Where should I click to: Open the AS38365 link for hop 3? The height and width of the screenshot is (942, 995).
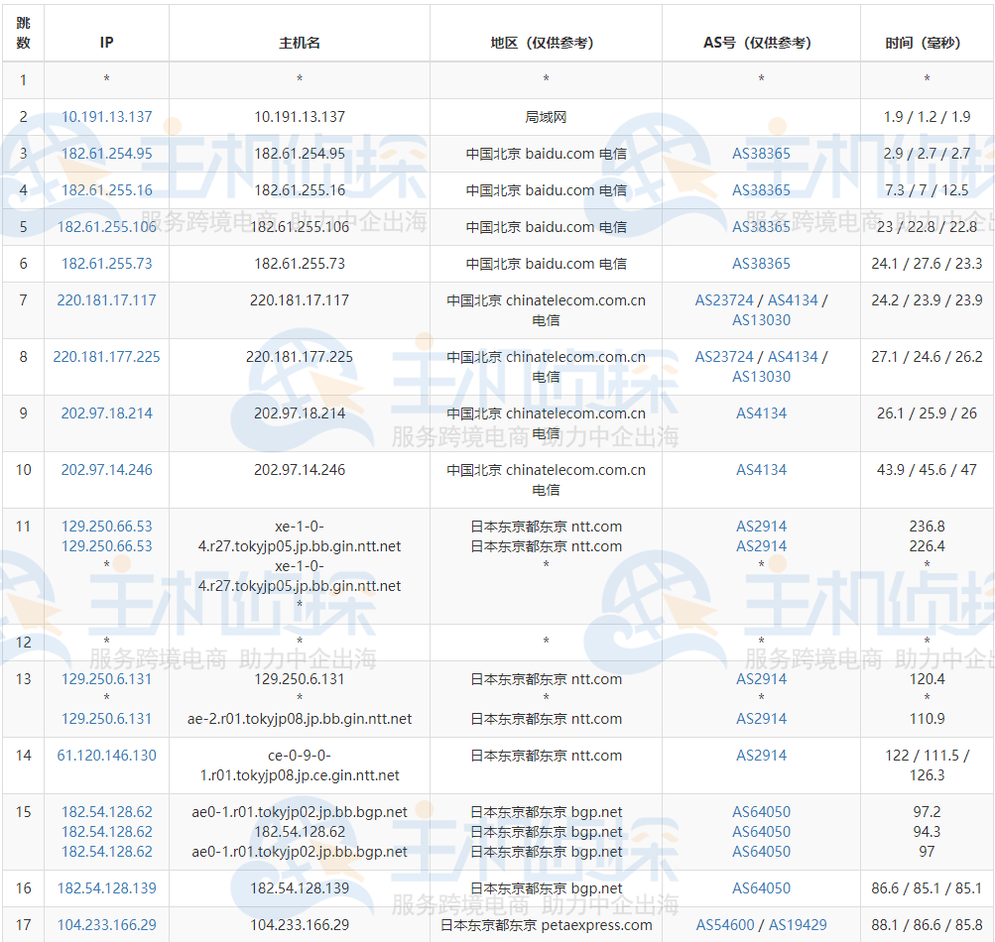(761, 154)
